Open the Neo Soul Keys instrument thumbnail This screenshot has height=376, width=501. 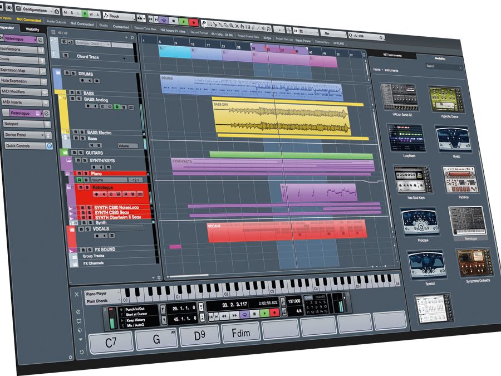coord(414,180)
